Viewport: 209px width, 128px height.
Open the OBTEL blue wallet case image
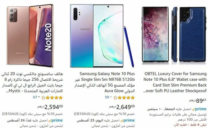pos(174,35)
